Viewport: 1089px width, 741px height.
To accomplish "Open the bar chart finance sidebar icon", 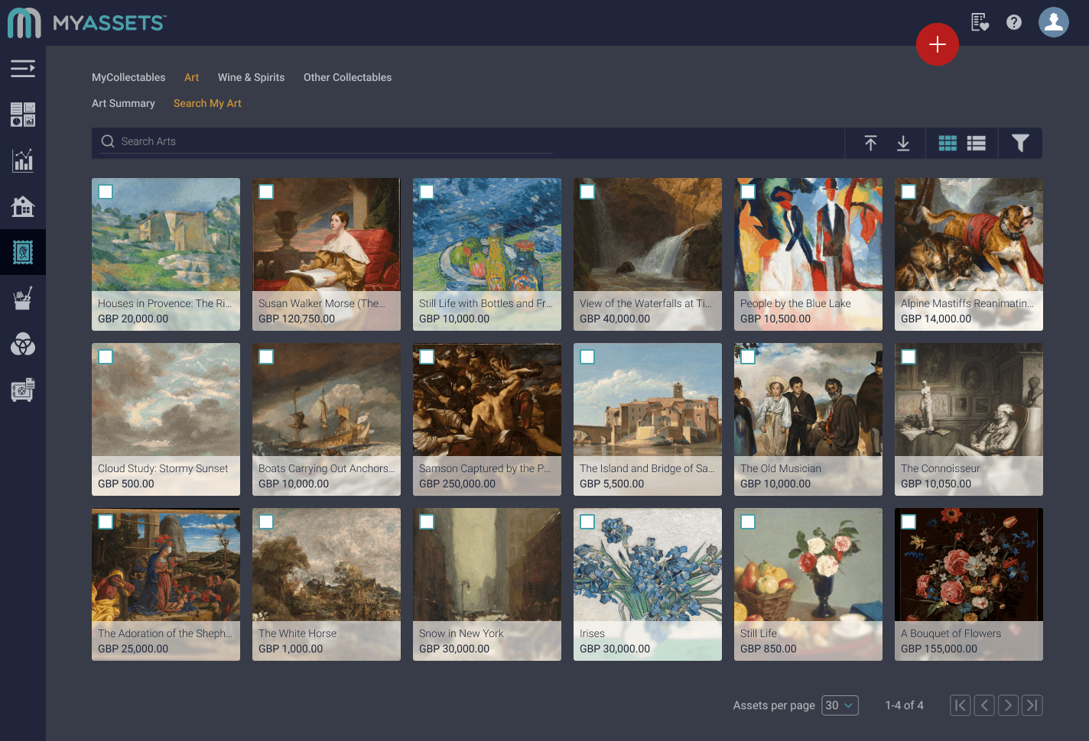I will click(23, 160).
